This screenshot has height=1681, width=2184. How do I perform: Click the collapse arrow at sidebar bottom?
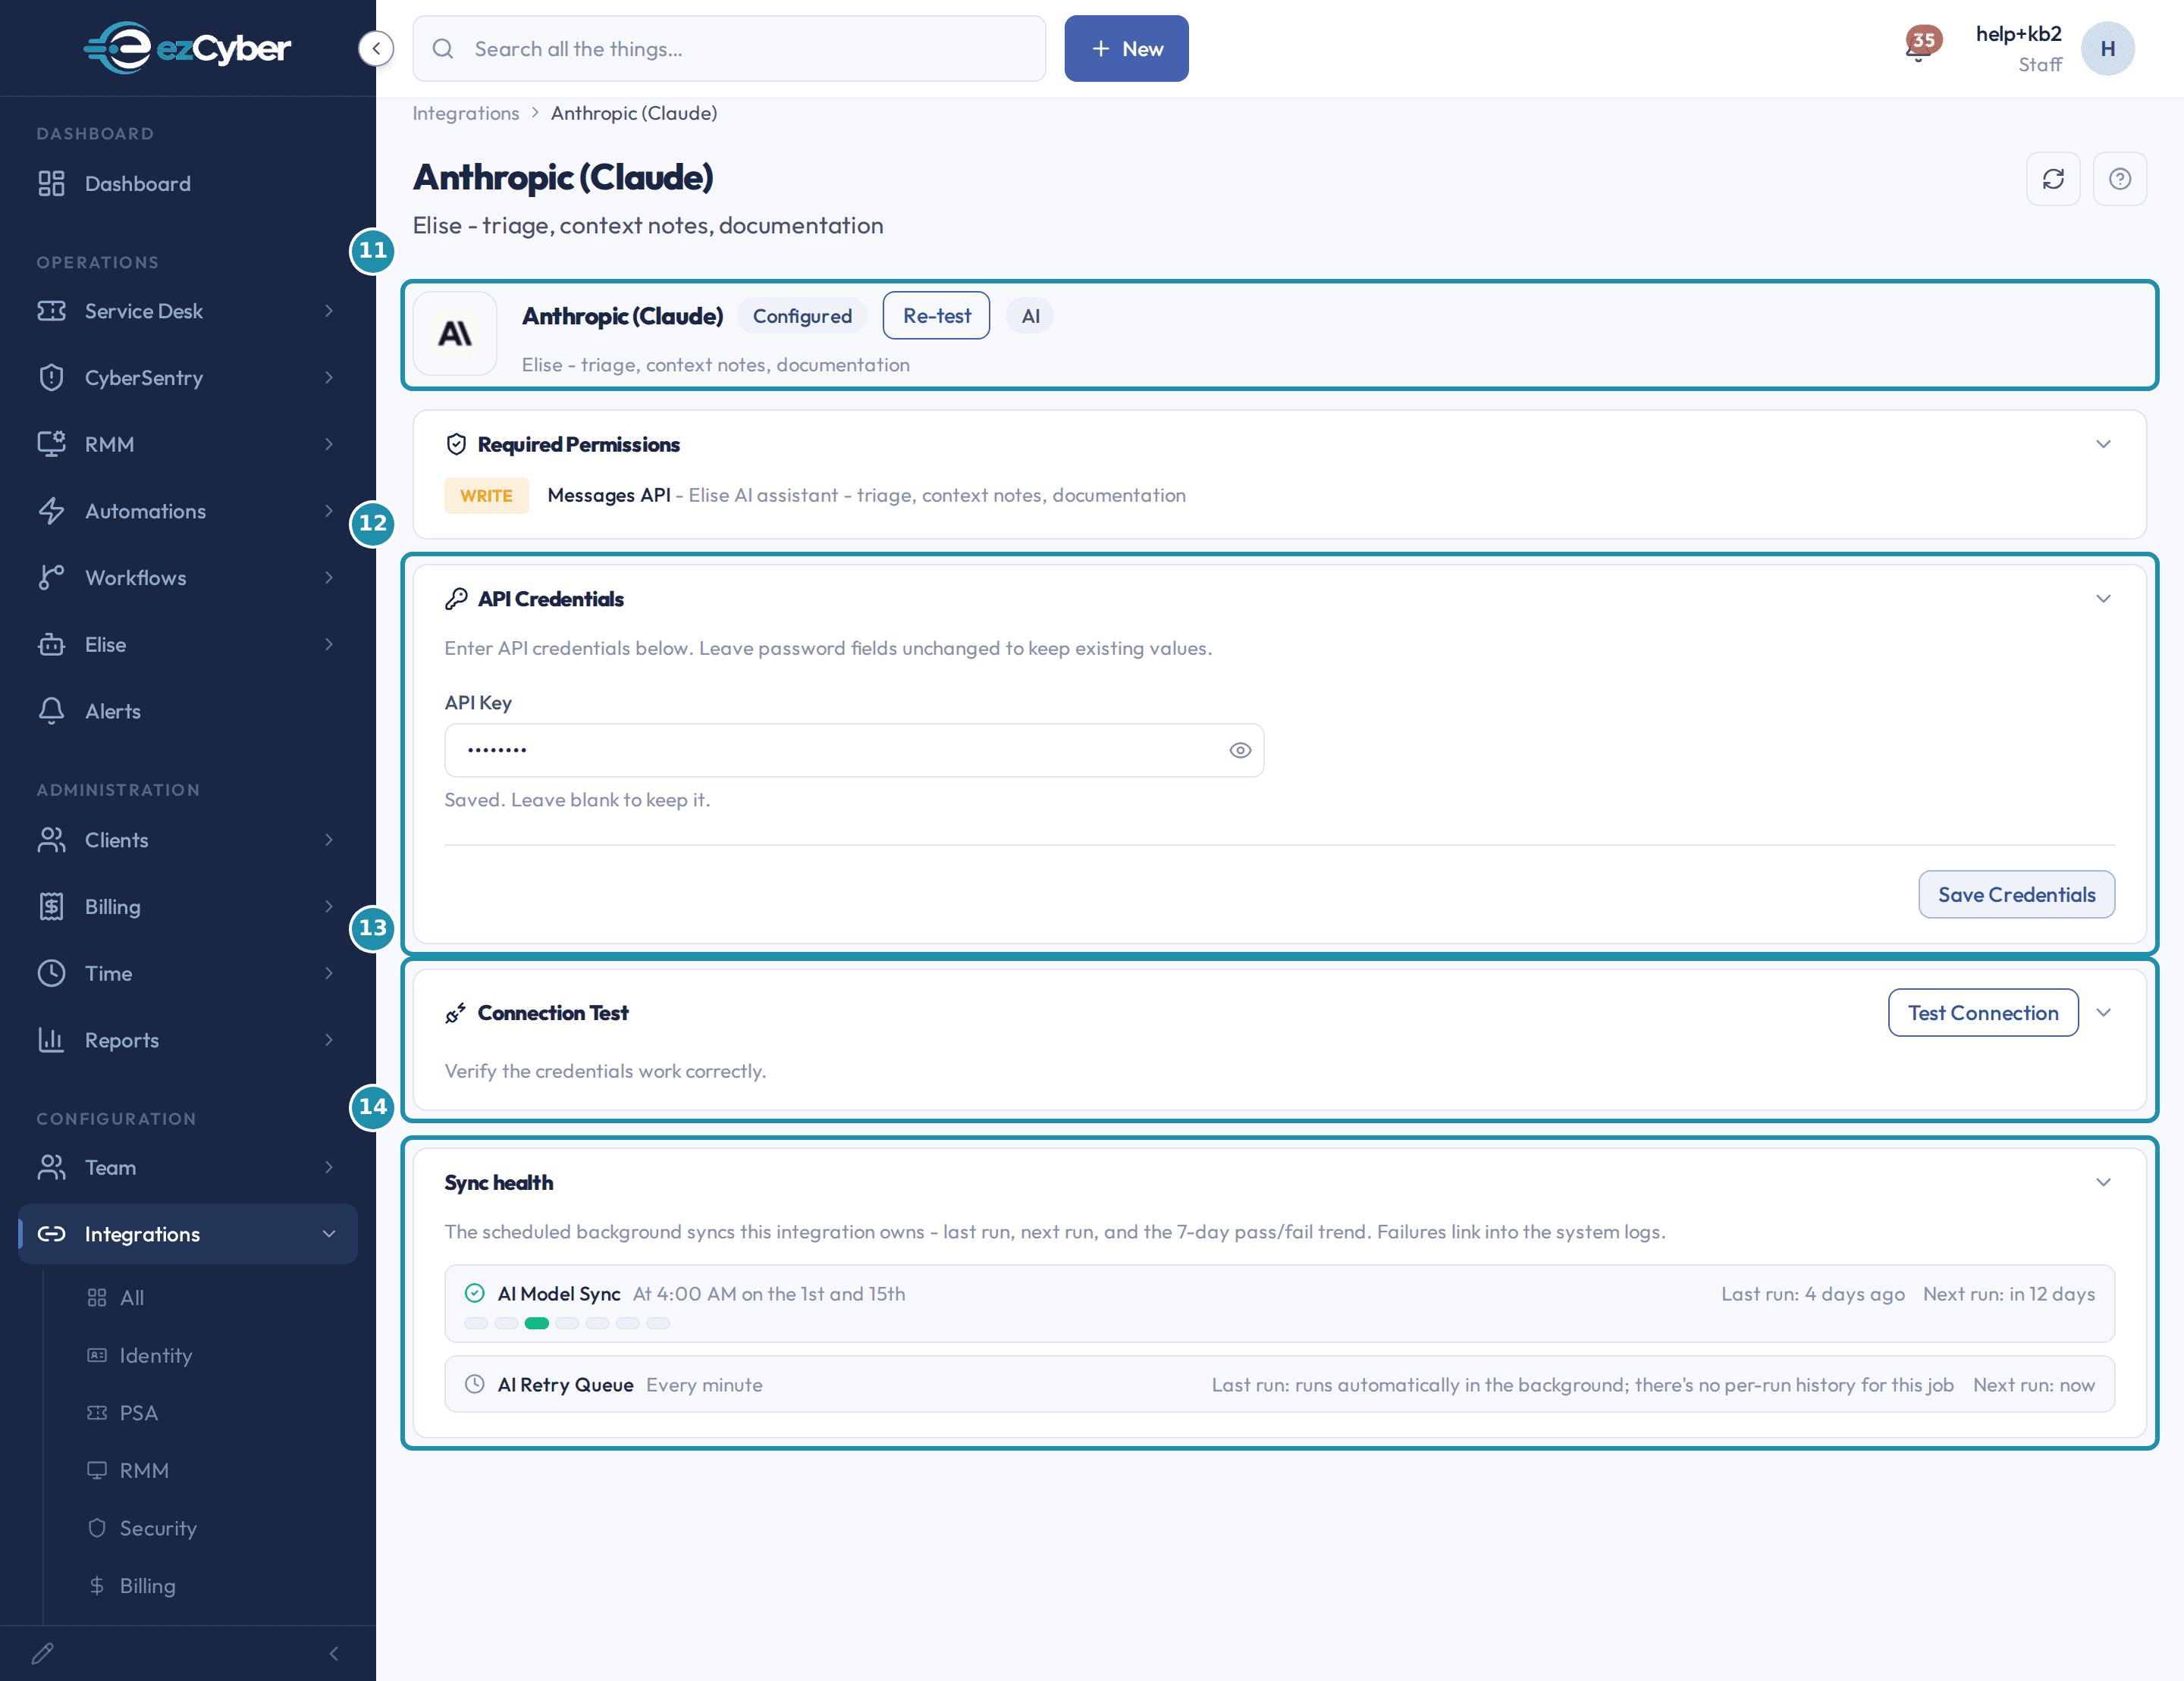pos(334,1654)
